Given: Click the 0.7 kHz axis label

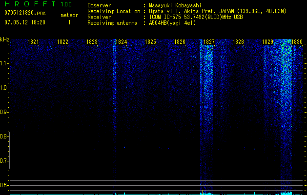Looking at the screenshot, I should click(x=4, y=161).
